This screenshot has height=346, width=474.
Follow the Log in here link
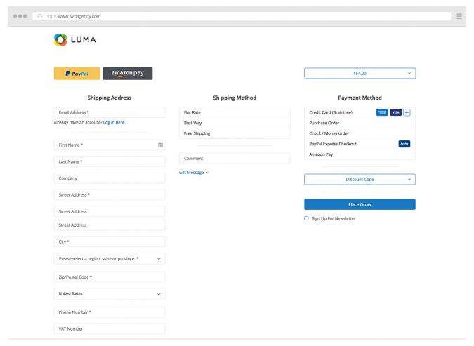pos(114,122)
